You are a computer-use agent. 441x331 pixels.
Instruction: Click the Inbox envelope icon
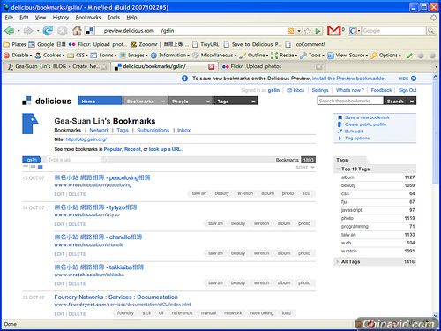pyautogui.click(x=289, y=90)
